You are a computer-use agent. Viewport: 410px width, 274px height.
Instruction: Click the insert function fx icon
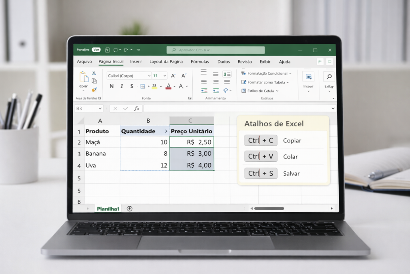point(137,108)
